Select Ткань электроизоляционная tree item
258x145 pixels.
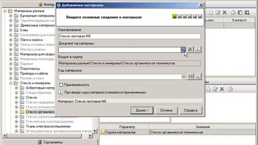click(48, 126)
